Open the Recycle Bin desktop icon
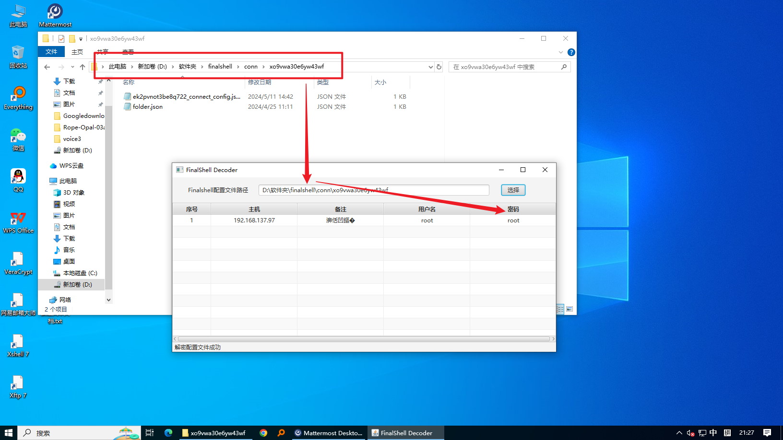 click(x=18, y=57)
